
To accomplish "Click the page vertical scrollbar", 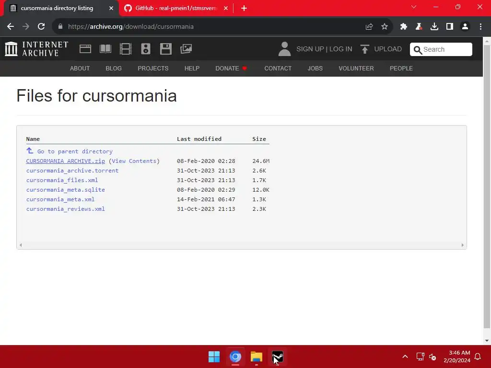I will coord(487,186).
